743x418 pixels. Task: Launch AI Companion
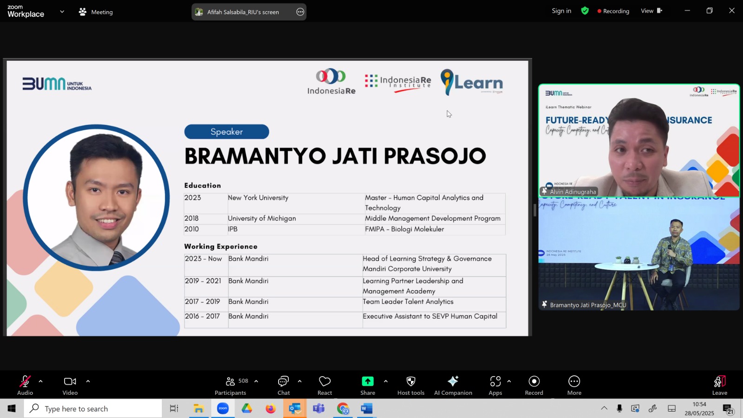point(453,385)
